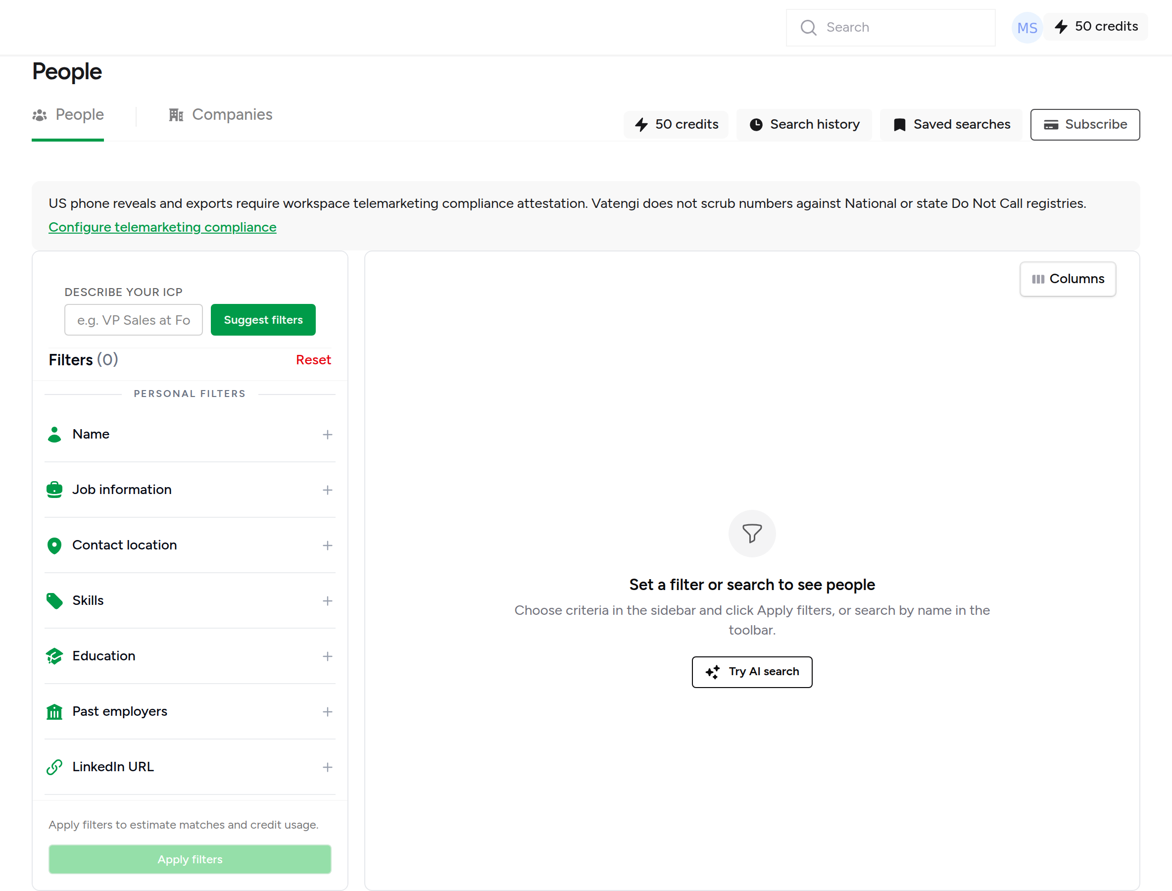1172x891 pixels.
Task: Click the Suggest filters button
Action: pyautogui.click(x=263, y=320)
